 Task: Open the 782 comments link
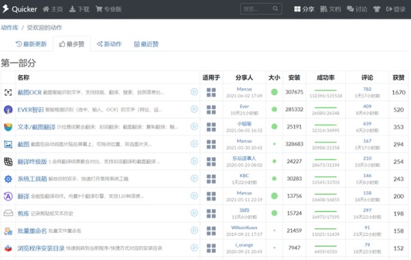(367, 89)
